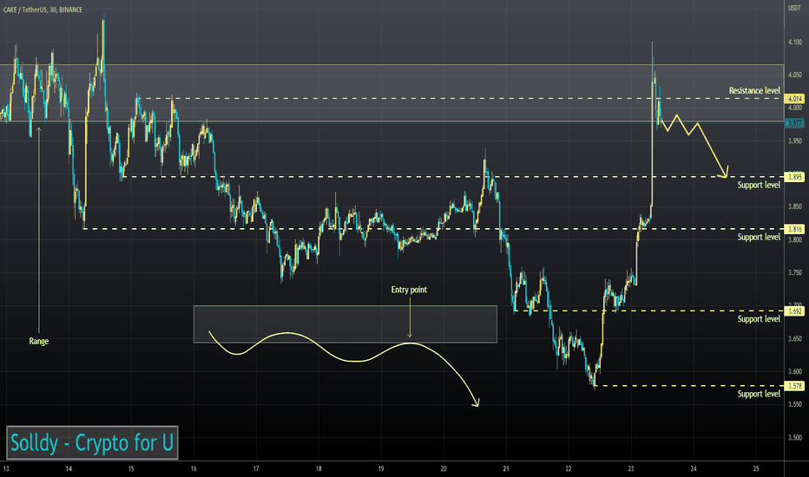The image size is (809, 477).
Task: Select the 4.014 resistance price tag
Action: point(793,99)
